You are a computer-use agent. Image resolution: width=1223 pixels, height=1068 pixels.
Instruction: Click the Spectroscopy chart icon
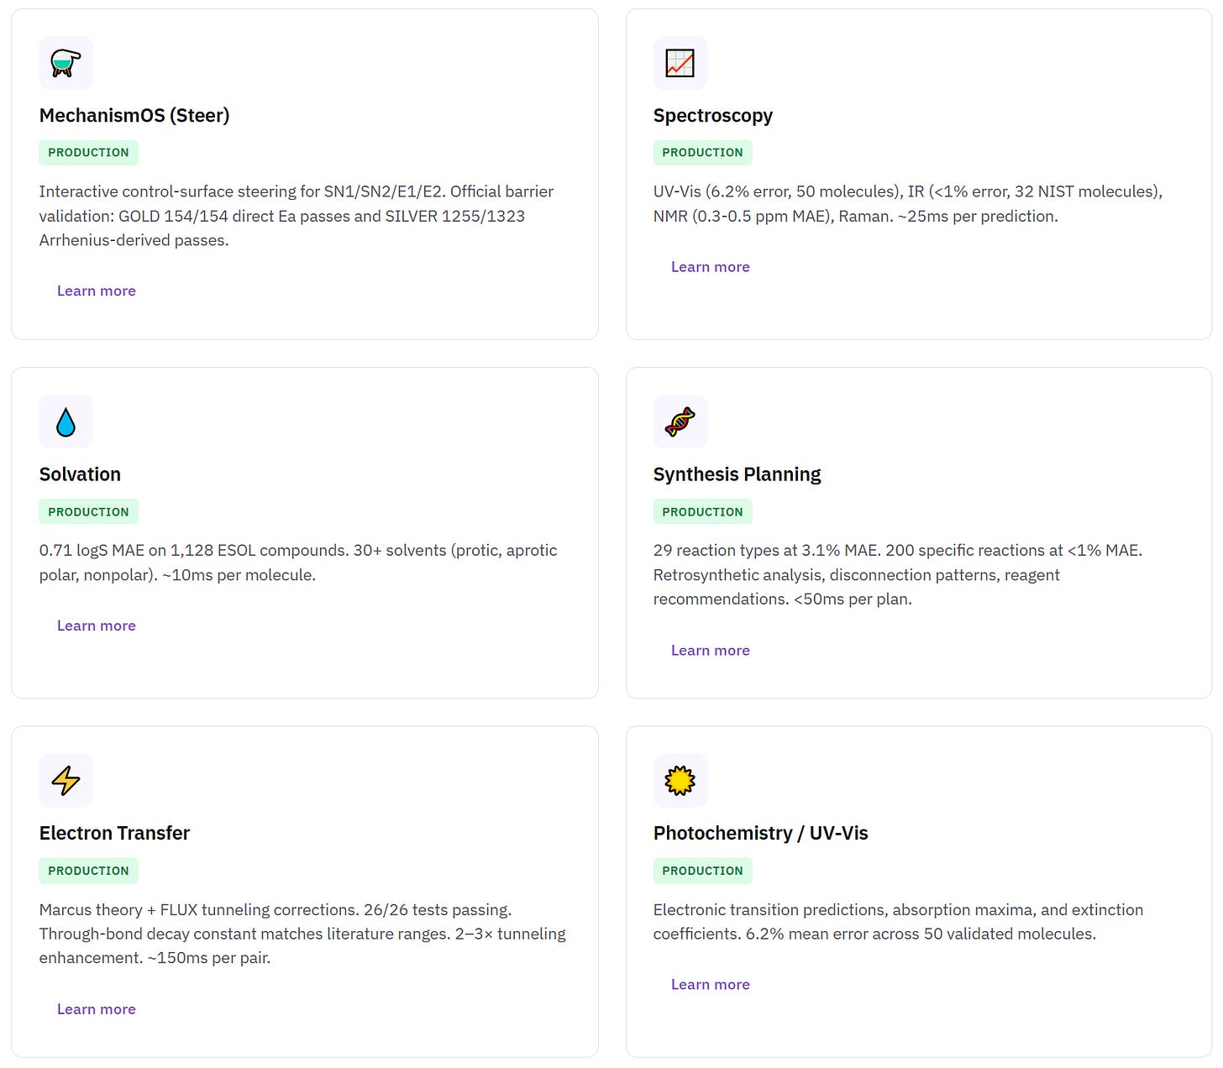[680, 63]
